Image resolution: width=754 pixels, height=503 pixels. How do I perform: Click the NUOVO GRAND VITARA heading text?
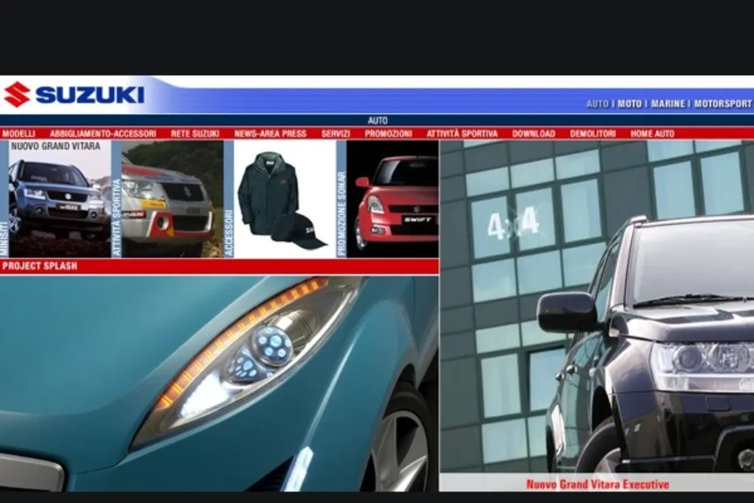click(56, 146)
